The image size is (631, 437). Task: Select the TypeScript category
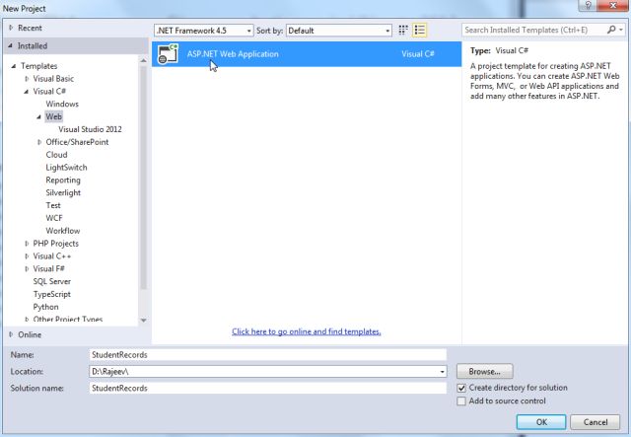coord(52,294)
